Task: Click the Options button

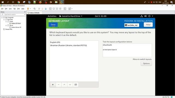Action: coord(146,63)
